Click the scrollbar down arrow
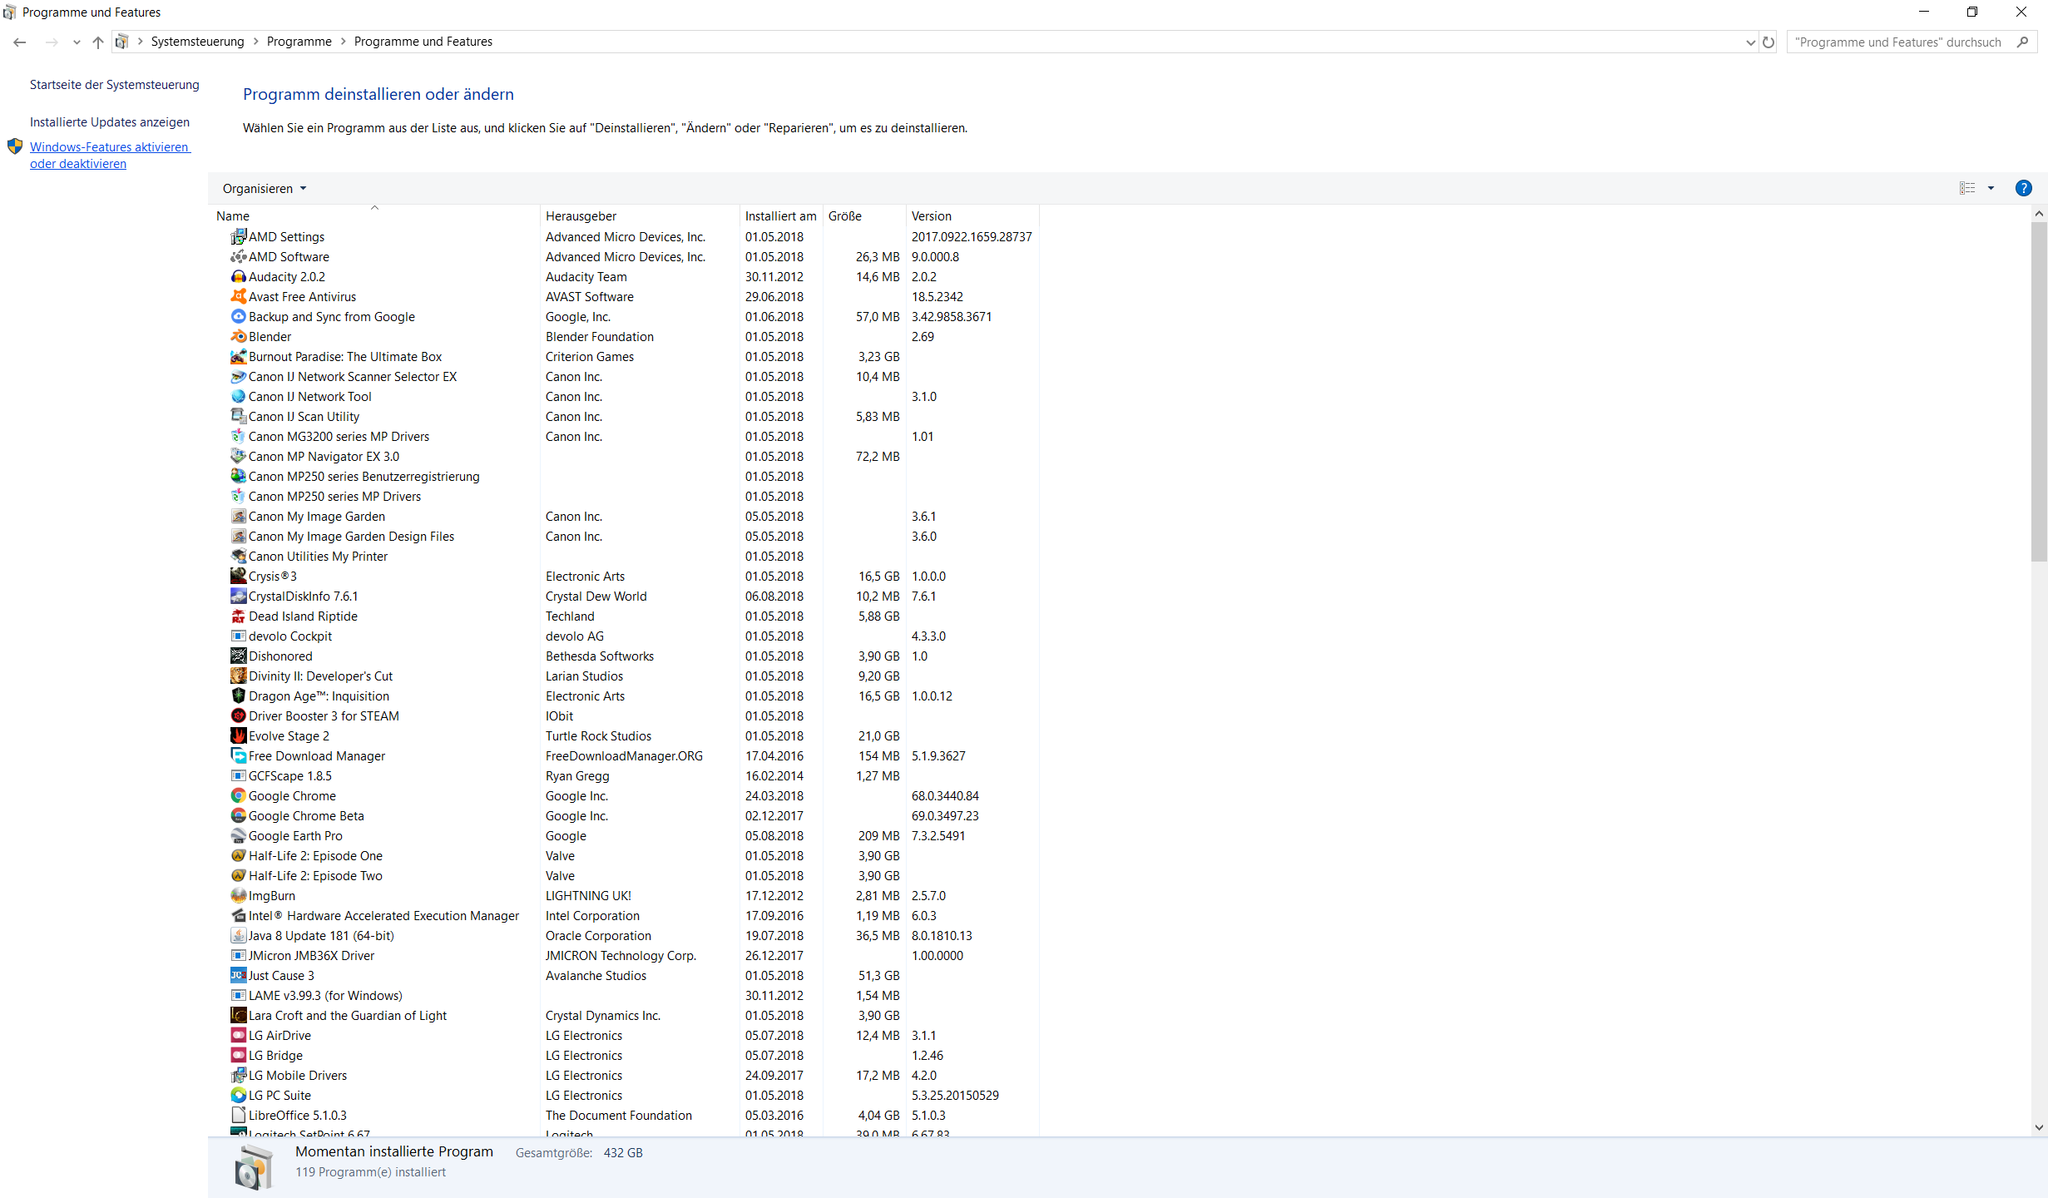The width and height of the screenshot is (2048, 1198). (2039, 1128)
